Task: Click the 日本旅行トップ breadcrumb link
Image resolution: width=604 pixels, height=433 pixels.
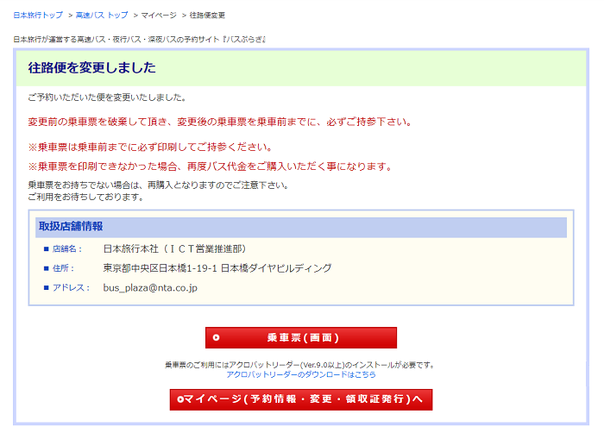Action: click(38, 16)
